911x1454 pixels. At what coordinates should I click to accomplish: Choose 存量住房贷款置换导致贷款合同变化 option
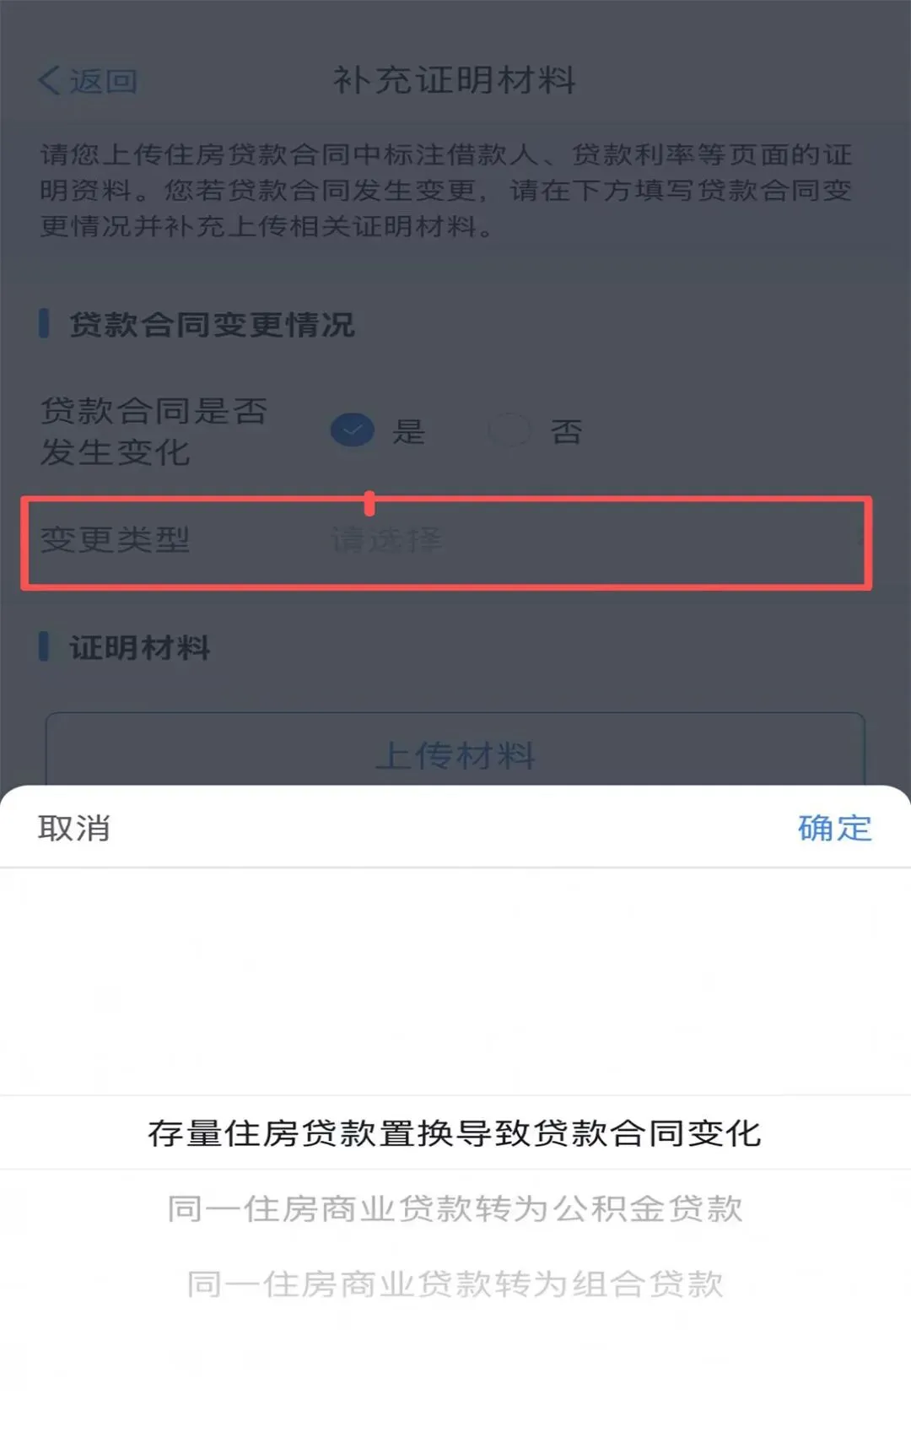[455, 1132]
